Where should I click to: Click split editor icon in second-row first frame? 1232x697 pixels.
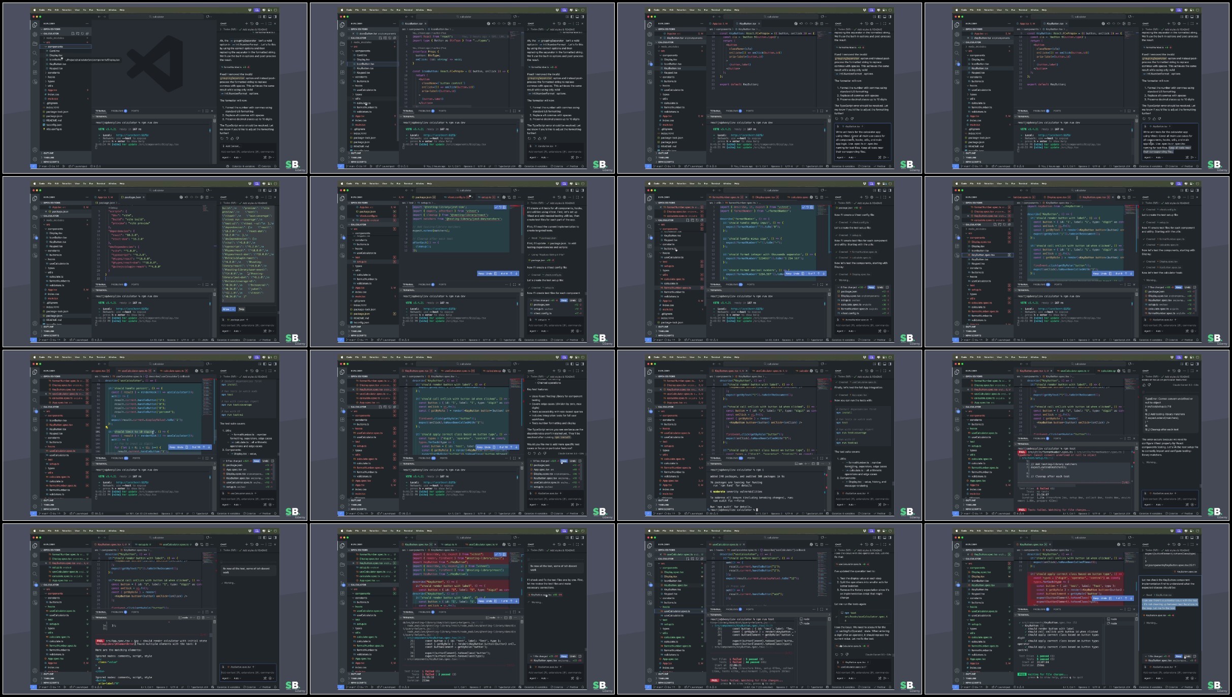pyautogui.click(x=207, y=197)
